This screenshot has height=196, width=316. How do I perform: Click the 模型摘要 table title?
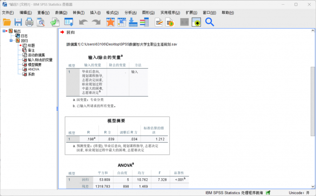(x=116, y=121)
